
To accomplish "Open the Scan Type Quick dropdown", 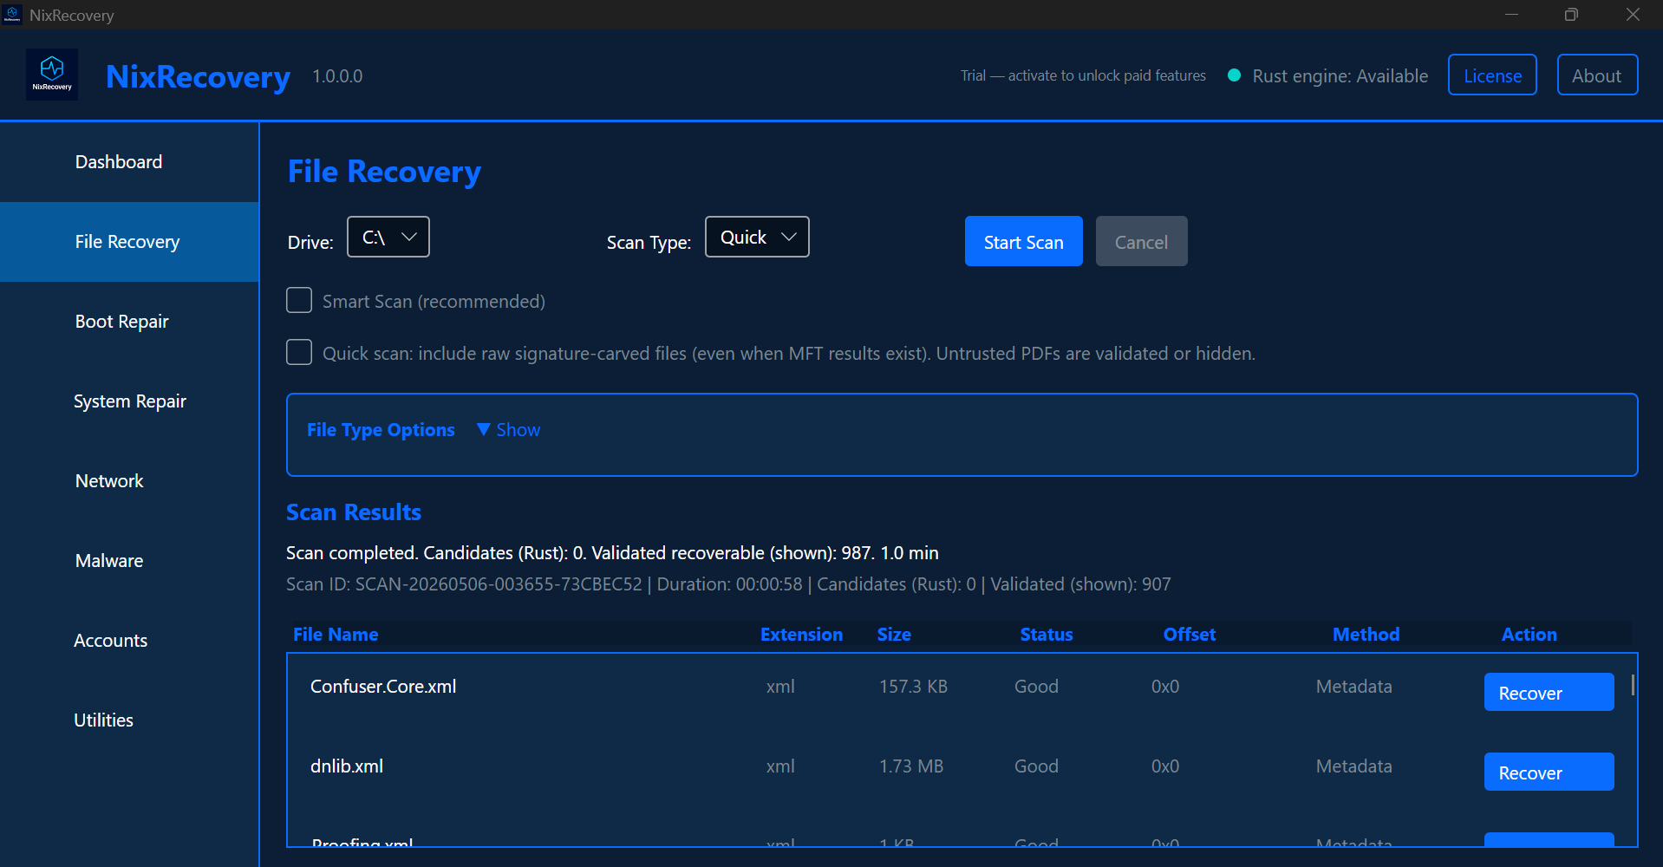I will click(x=757, y=237).
